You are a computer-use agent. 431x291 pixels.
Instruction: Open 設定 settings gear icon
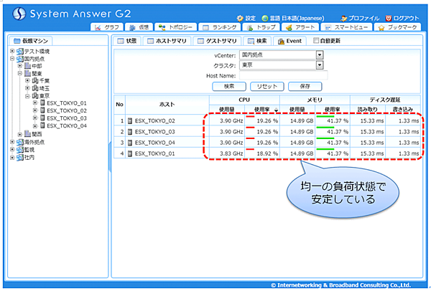point(240,17)
